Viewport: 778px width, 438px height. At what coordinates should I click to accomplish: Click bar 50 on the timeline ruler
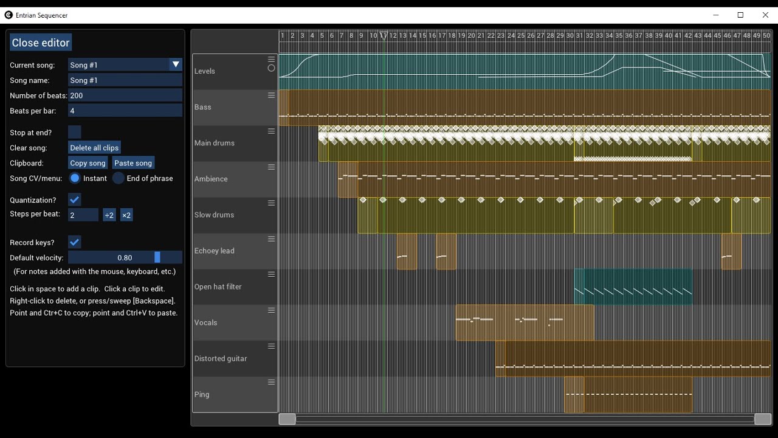click(766, 36)
